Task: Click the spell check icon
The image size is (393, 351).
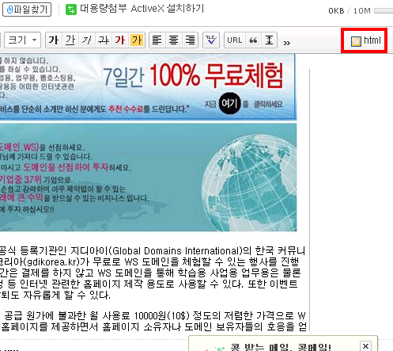Action: pyautogui.click(x=211, y=40)
